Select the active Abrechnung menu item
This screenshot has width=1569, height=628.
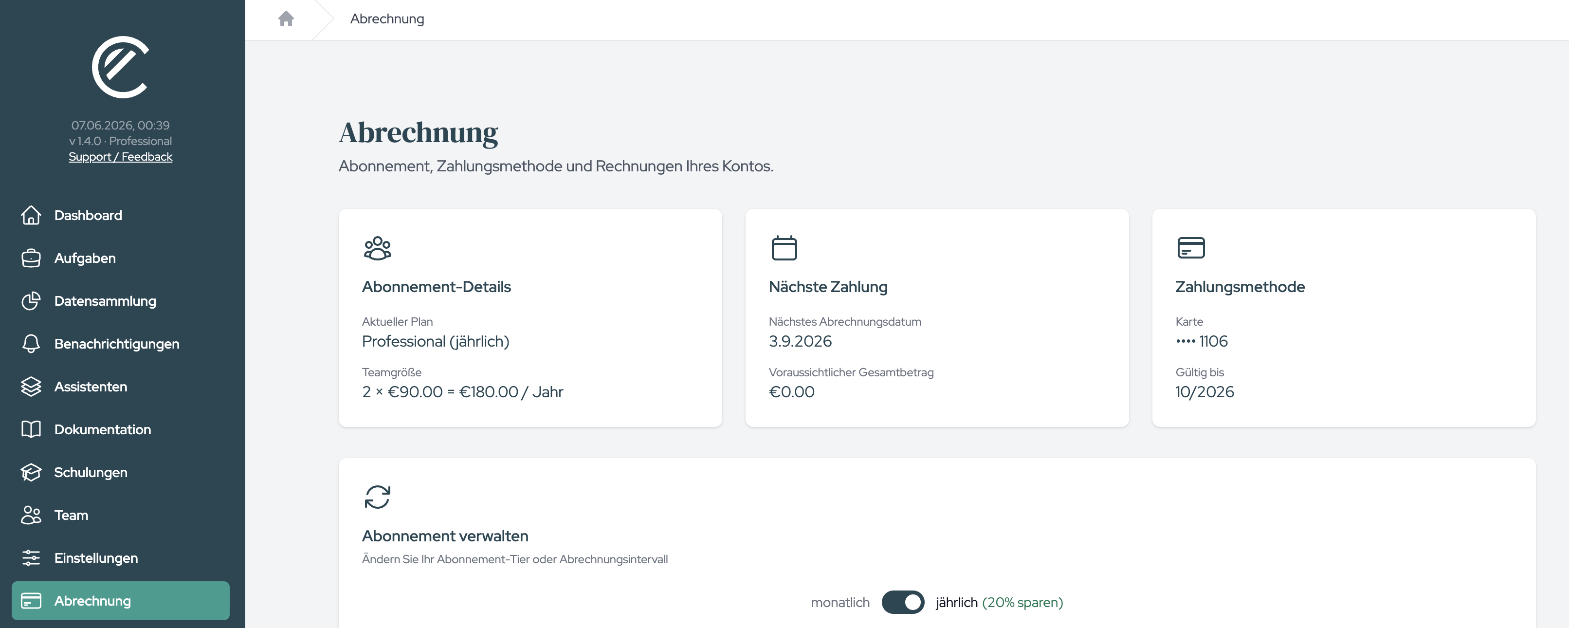(121, 601)
